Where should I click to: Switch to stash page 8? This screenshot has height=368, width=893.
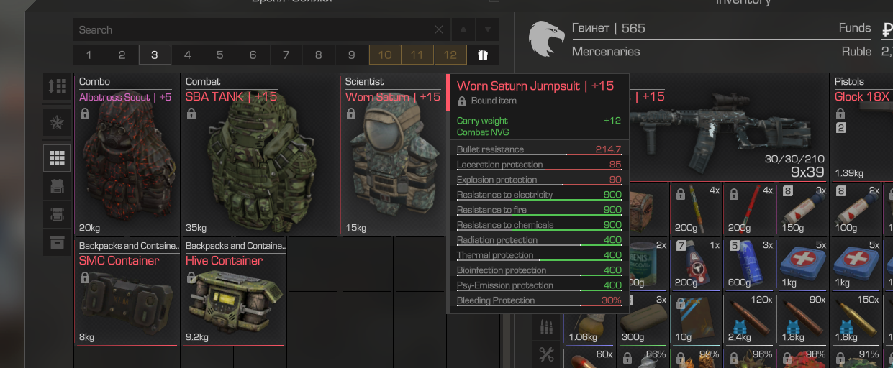point(319,55)
